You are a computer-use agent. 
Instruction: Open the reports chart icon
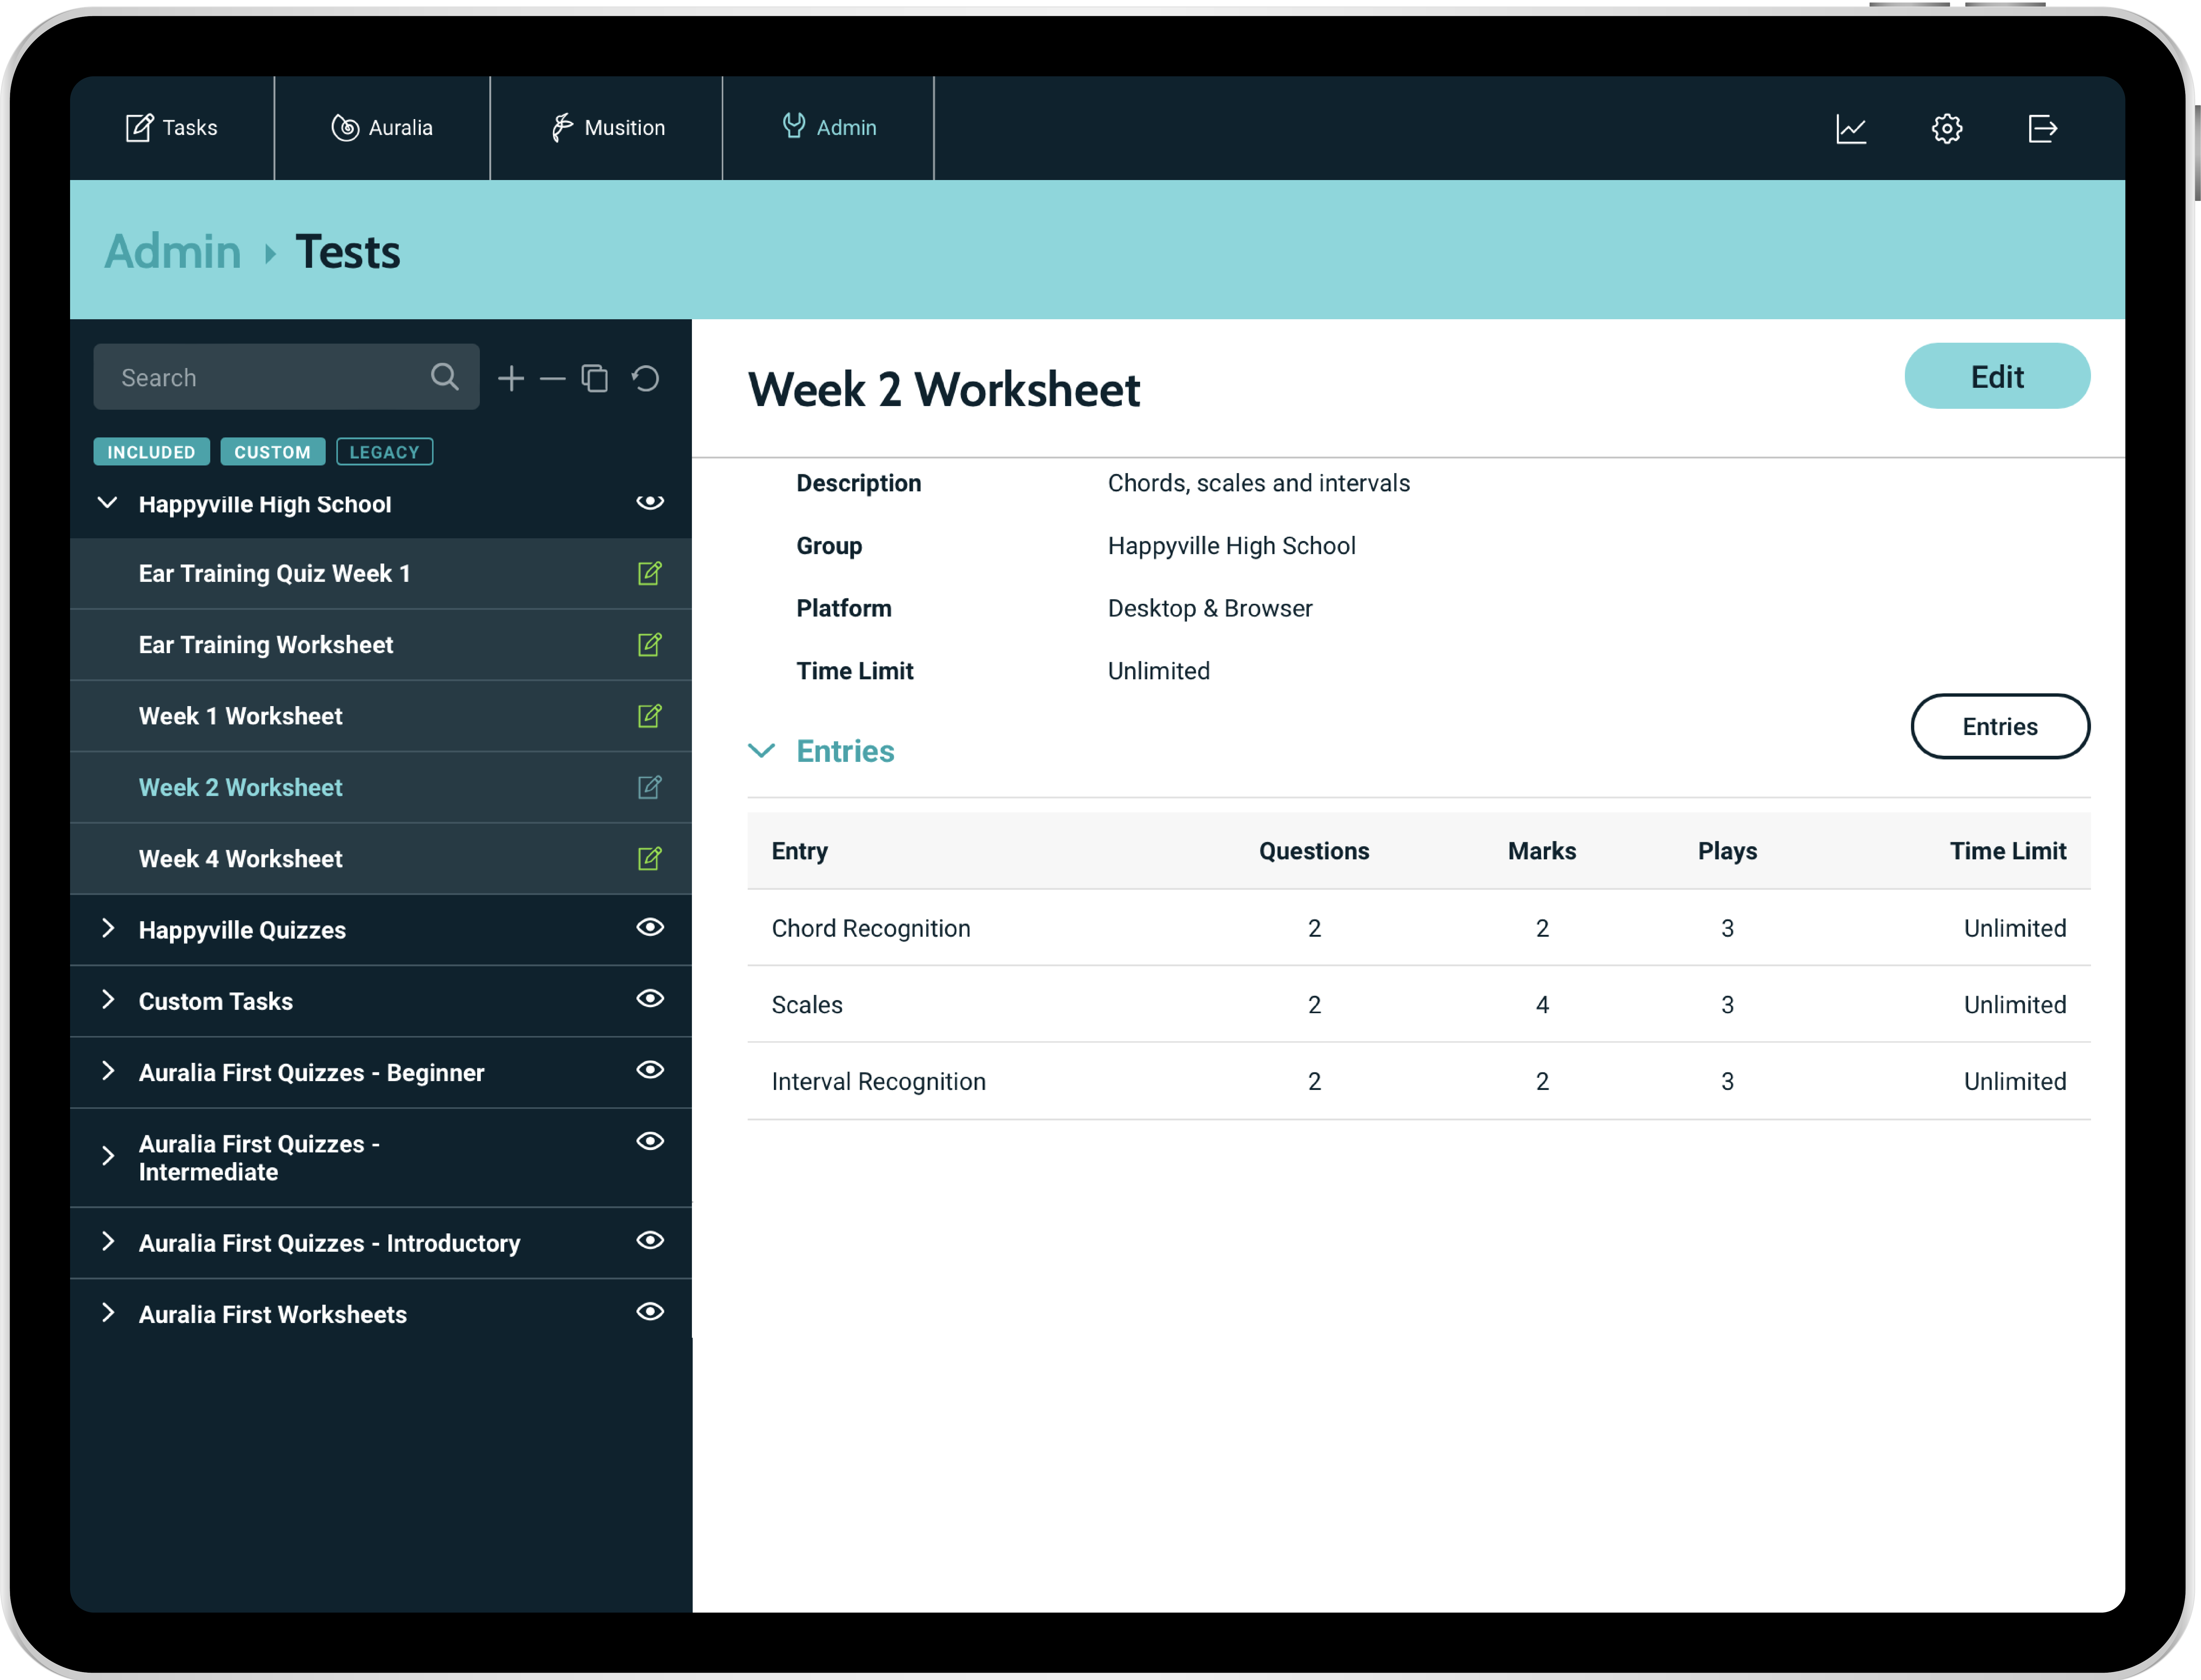click(1851, 128)
